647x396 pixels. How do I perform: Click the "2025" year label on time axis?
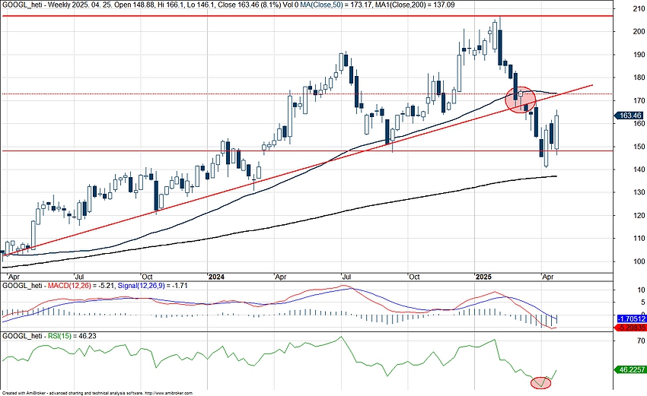[483, 277]
